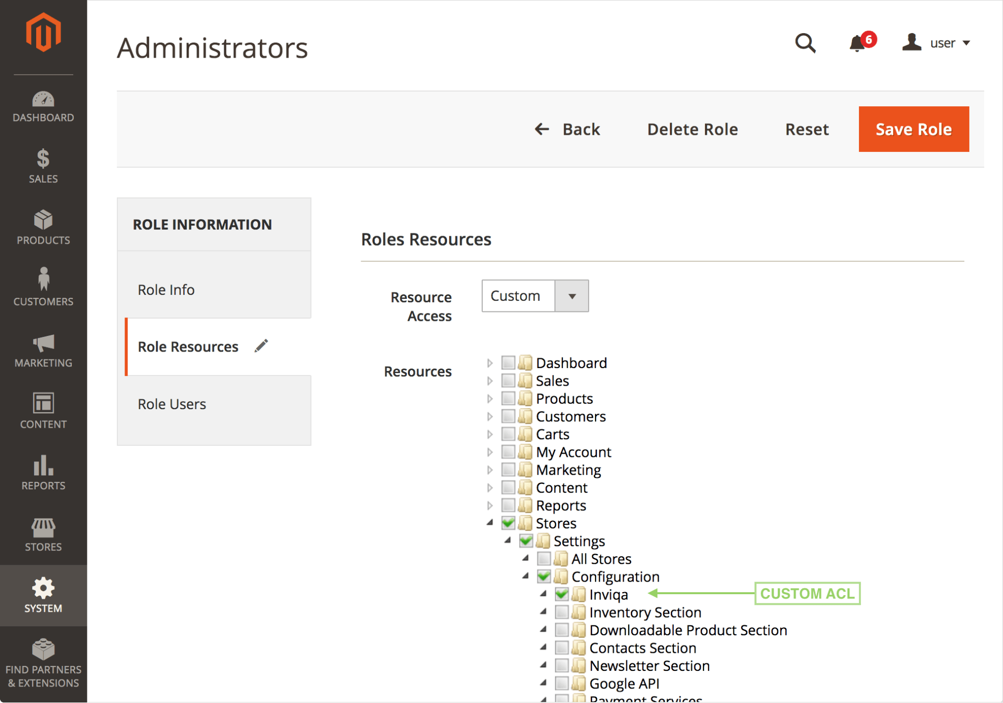
Task: Switch to the Role Users tab
Action: pyautogui.click(x=172, y=404)
